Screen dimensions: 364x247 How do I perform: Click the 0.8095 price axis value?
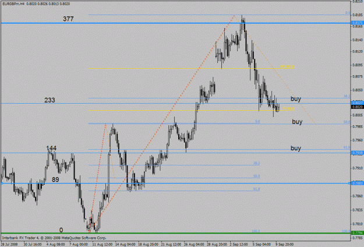coord(358,65)
